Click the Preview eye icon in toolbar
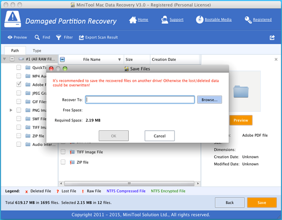Viewport: 282px width, 220px height. tap(10, 37)
